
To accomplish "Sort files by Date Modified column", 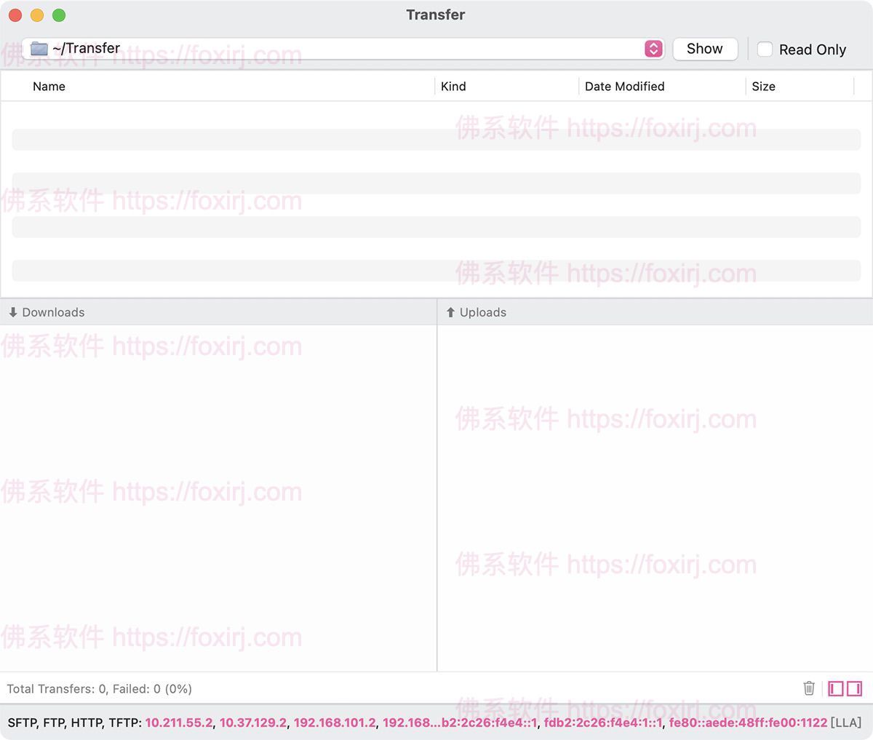I will tap(624, 86).
